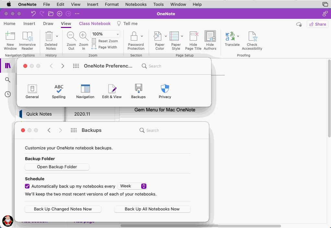This screenshot has height=228, width=331.
Task: Open the Apple menu
Action: [x=9, y=4]
